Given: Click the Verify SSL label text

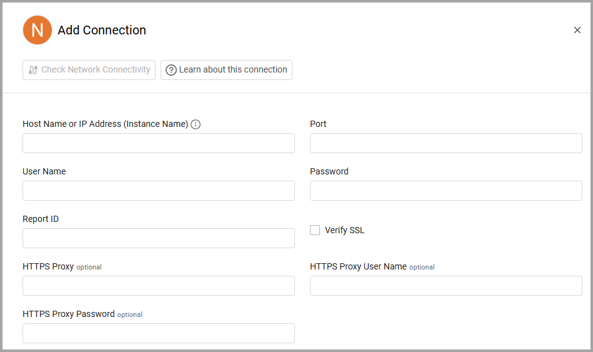Looking at the screenshot, I should [x=344, y=230].
